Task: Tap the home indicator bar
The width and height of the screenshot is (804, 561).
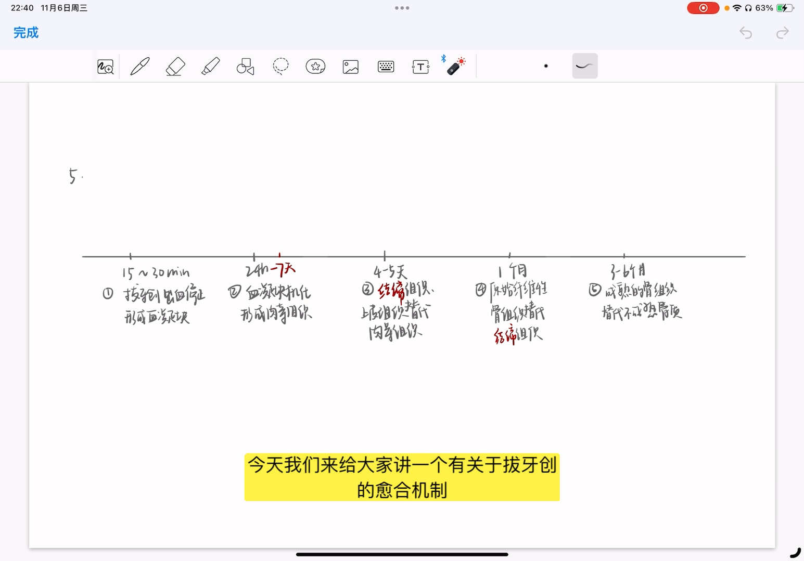Action: coord(402,554)
